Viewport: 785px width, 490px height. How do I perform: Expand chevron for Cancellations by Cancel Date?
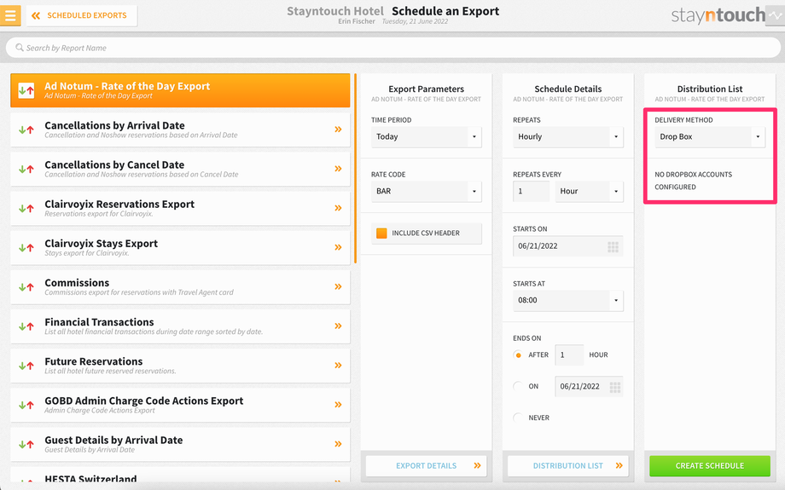coord(339,169)
